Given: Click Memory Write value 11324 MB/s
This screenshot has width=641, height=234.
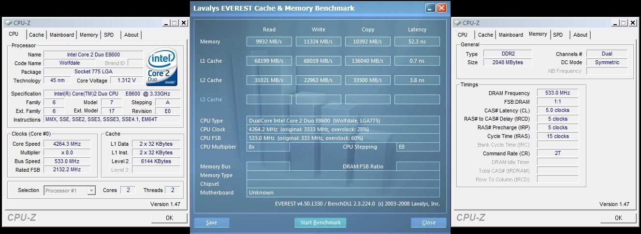Looking at the screenshot, I should (x=318, y=42).
